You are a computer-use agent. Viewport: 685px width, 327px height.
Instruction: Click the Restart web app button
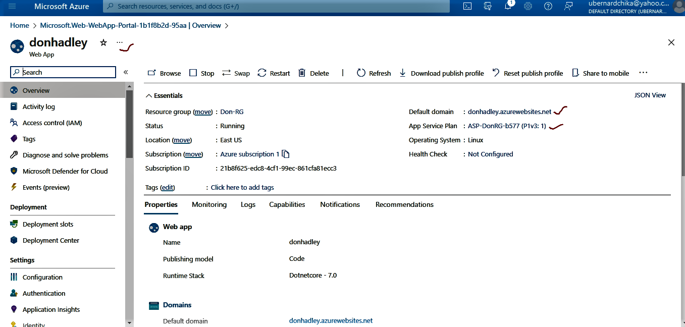point(274,73)
